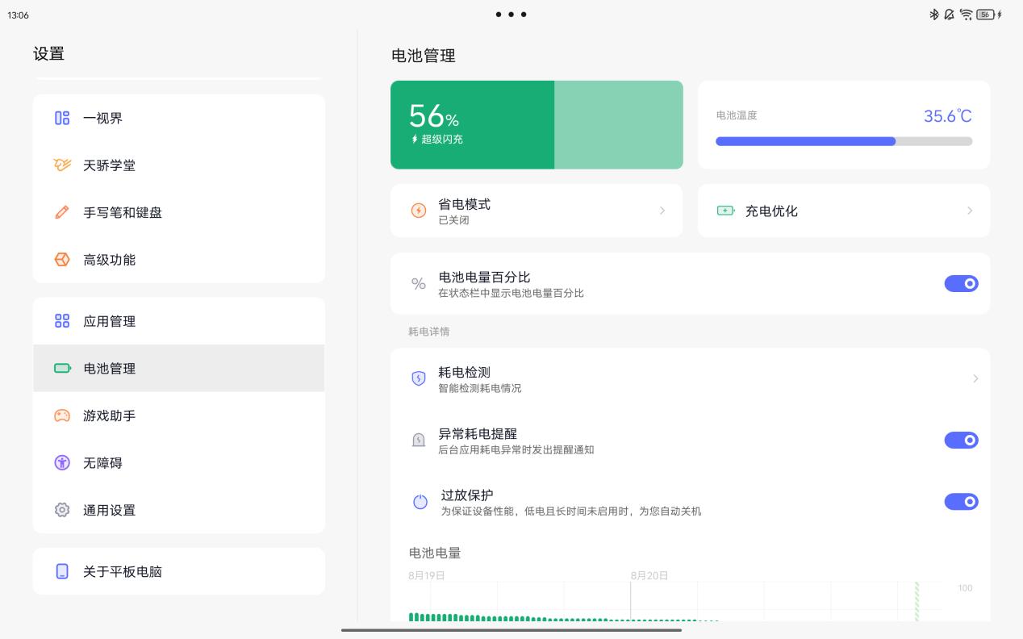Select the 手写笔和键盘 pen icon
1023x639 pixels.
(62, 212)
